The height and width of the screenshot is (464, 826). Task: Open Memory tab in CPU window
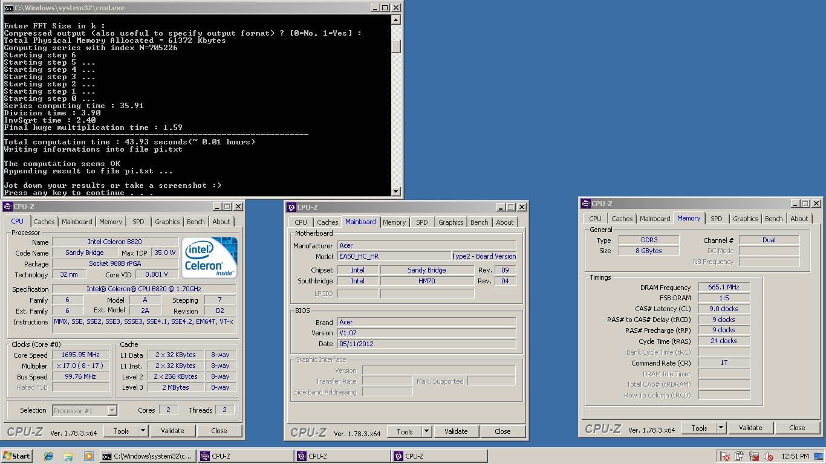pyautogui.click(x=111, y=222)
